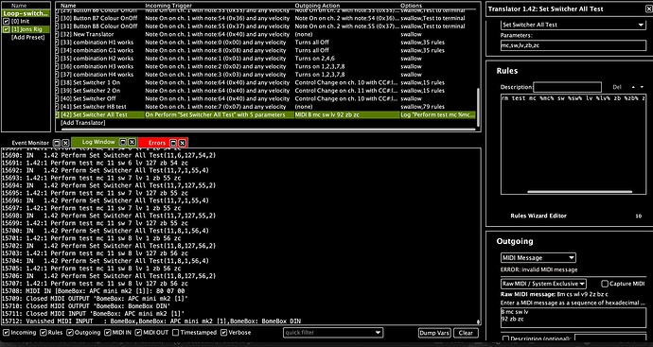Close the Log Window tab
Image resolution: width=653 pixels, height=347 pixels.
point(132,142)
